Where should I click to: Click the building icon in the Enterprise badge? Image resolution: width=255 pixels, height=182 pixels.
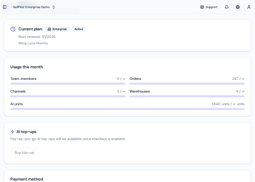tap(49, 29)
